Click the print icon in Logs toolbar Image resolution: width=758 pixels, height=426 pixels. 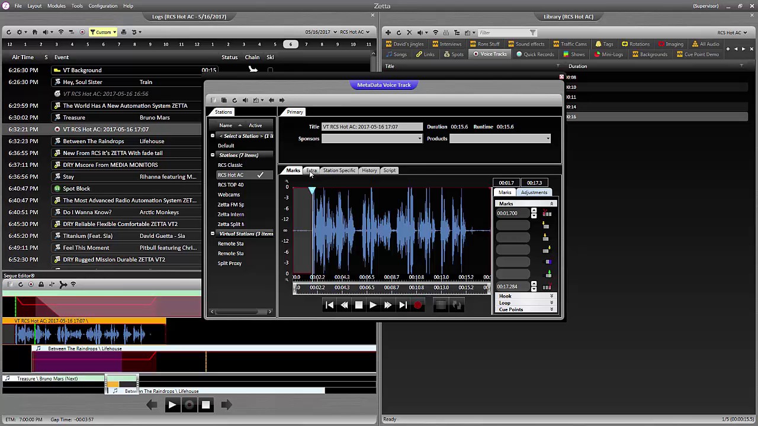coord(123,32)
